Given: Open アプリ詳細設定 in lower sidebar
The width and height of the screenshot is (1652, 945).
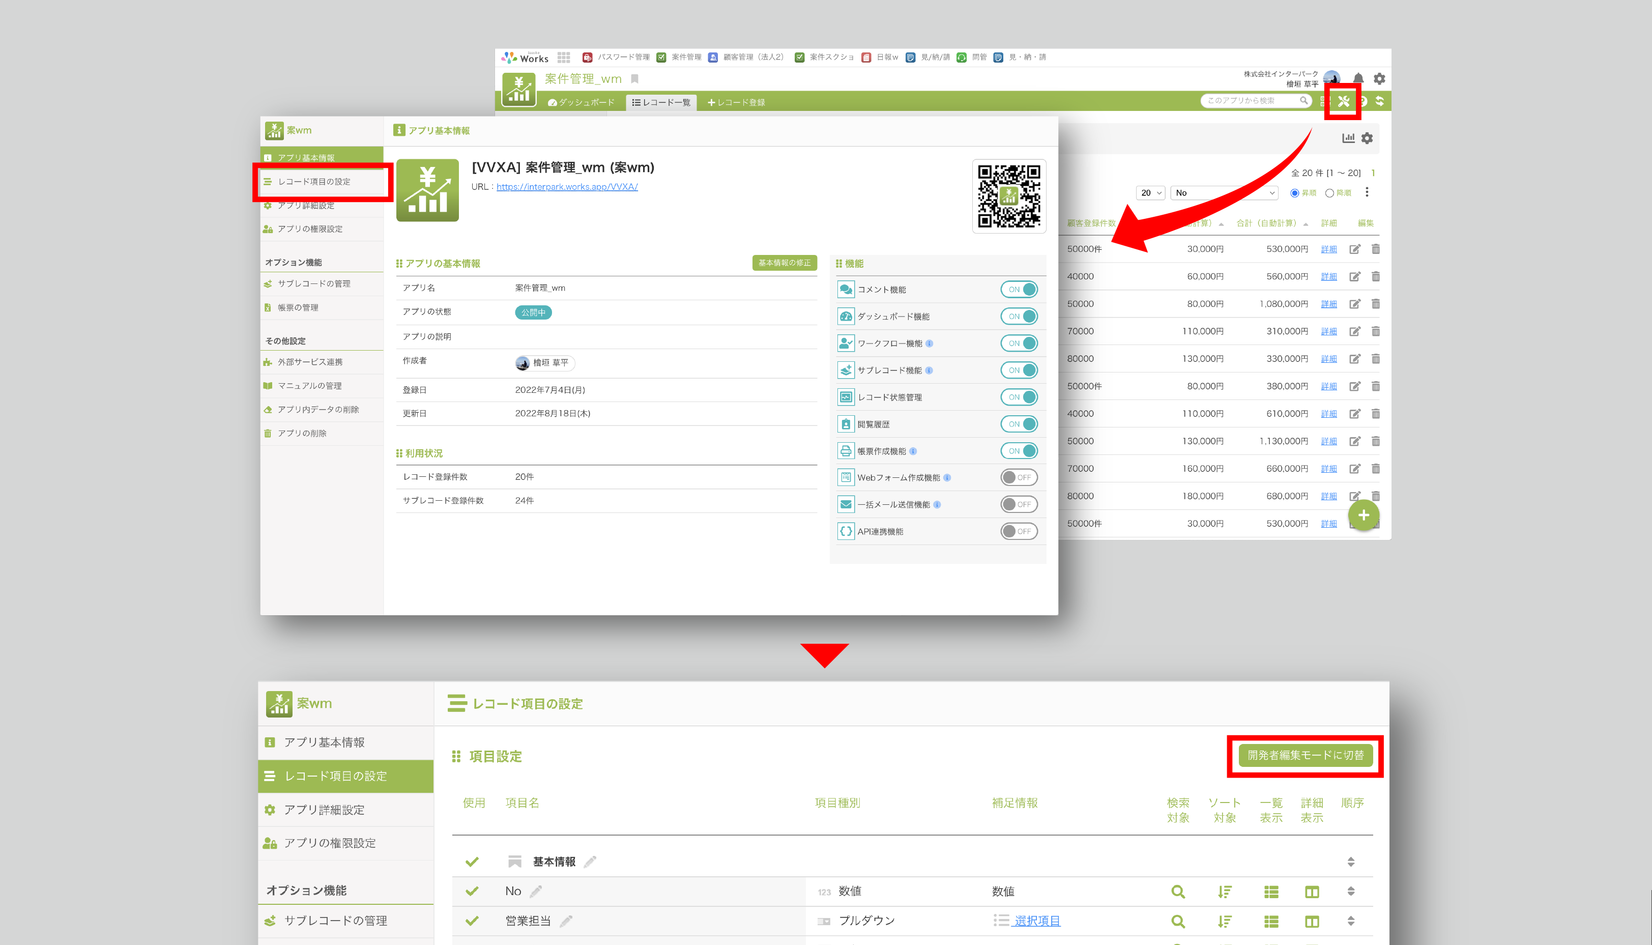Looking at the screenshot, I should (346, 810).
